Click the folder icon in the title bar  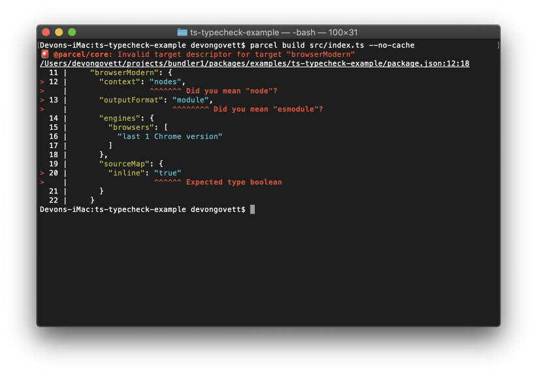click(182, 32)
